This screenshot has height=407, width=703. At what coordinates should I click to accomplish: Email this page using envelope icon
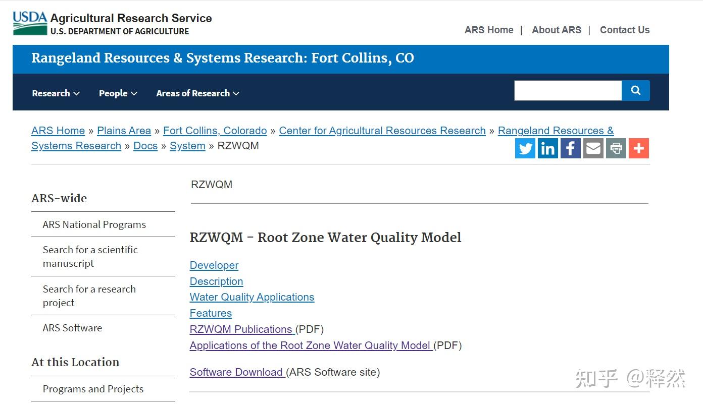[x=593, y=148]
